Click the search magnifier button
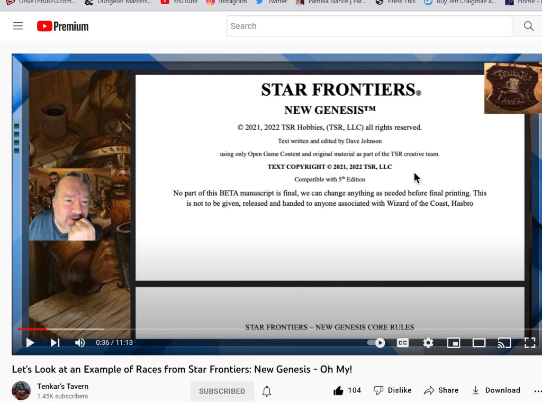 [528, 26]
